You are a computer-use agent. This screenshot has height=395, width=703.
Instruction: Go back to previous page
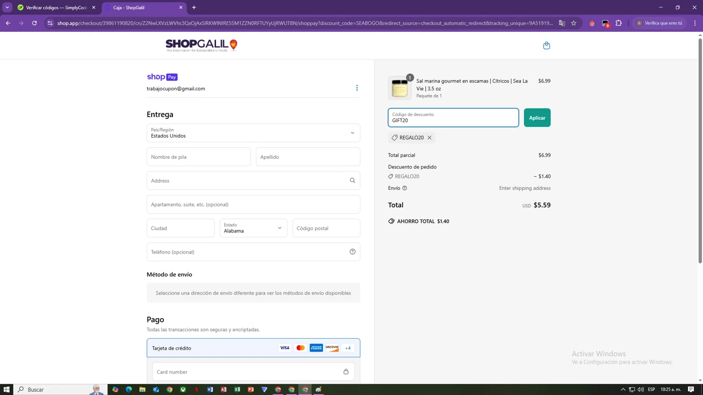[8, 23]
